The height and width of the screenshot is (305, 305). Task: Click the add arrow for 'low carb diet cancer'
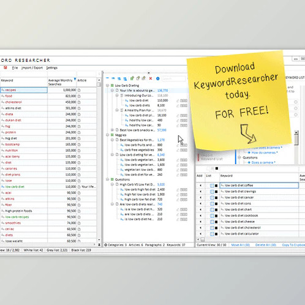(x=200, y=198)
